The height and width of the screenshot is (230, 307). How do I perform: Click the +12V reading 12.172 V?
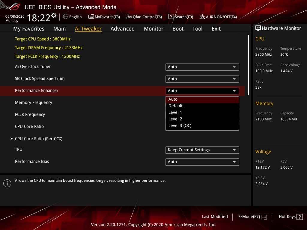(263, 167)
